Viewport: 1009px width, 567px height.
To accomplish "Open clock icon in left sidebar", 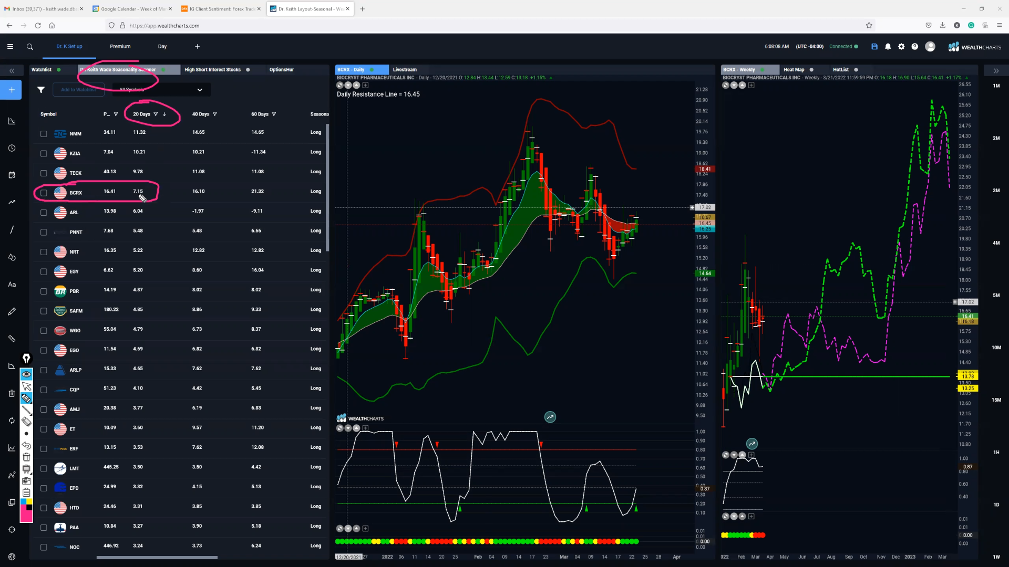I will (x=12, y=149).
